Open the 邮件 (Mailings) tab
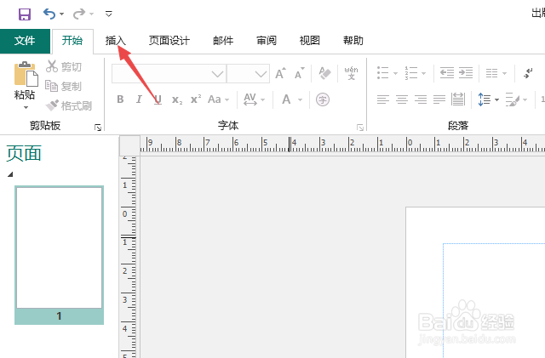The width and height of the screenshot is (545, 358). tap(223, 41)
